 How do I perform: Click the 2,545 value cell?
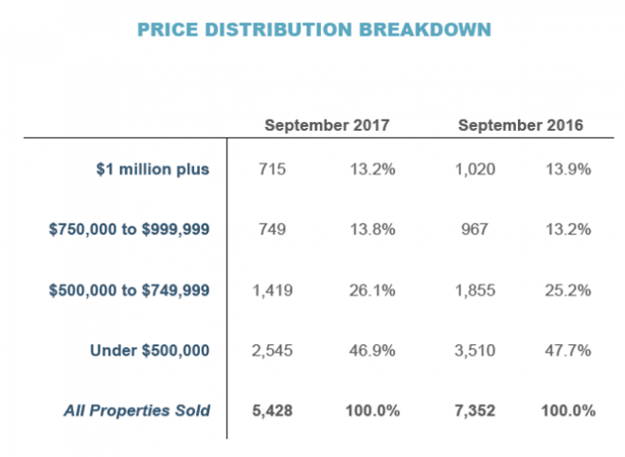pyautogui.click(x=272, y=351)
